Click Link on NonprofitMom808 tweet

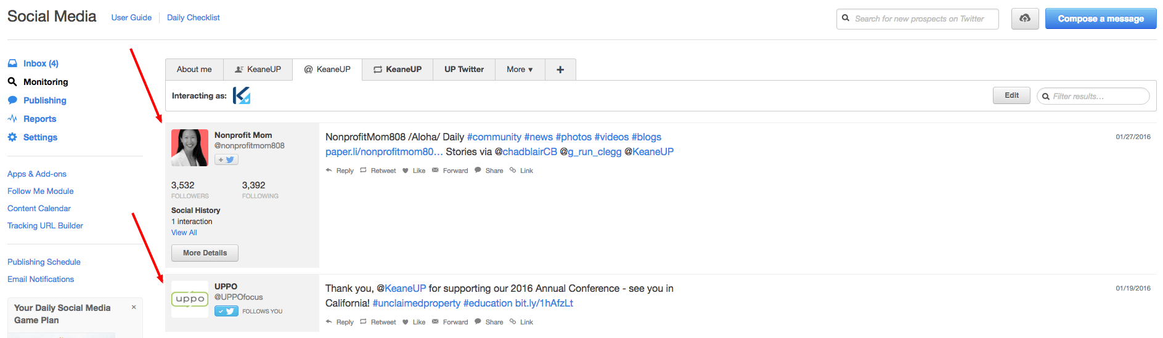[521, 171]
